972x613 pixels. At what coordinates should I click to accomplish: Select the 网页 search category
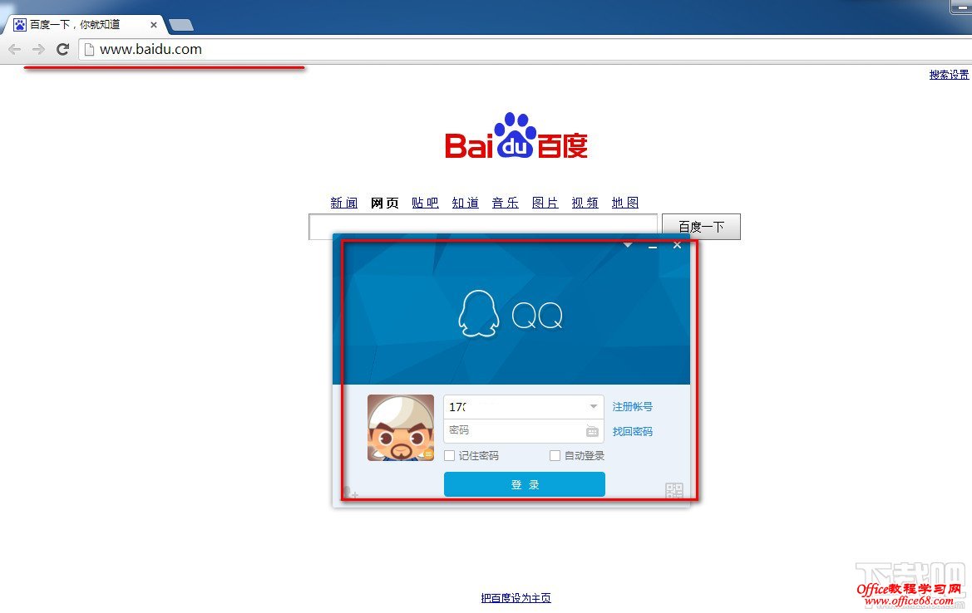click(384, 203)
